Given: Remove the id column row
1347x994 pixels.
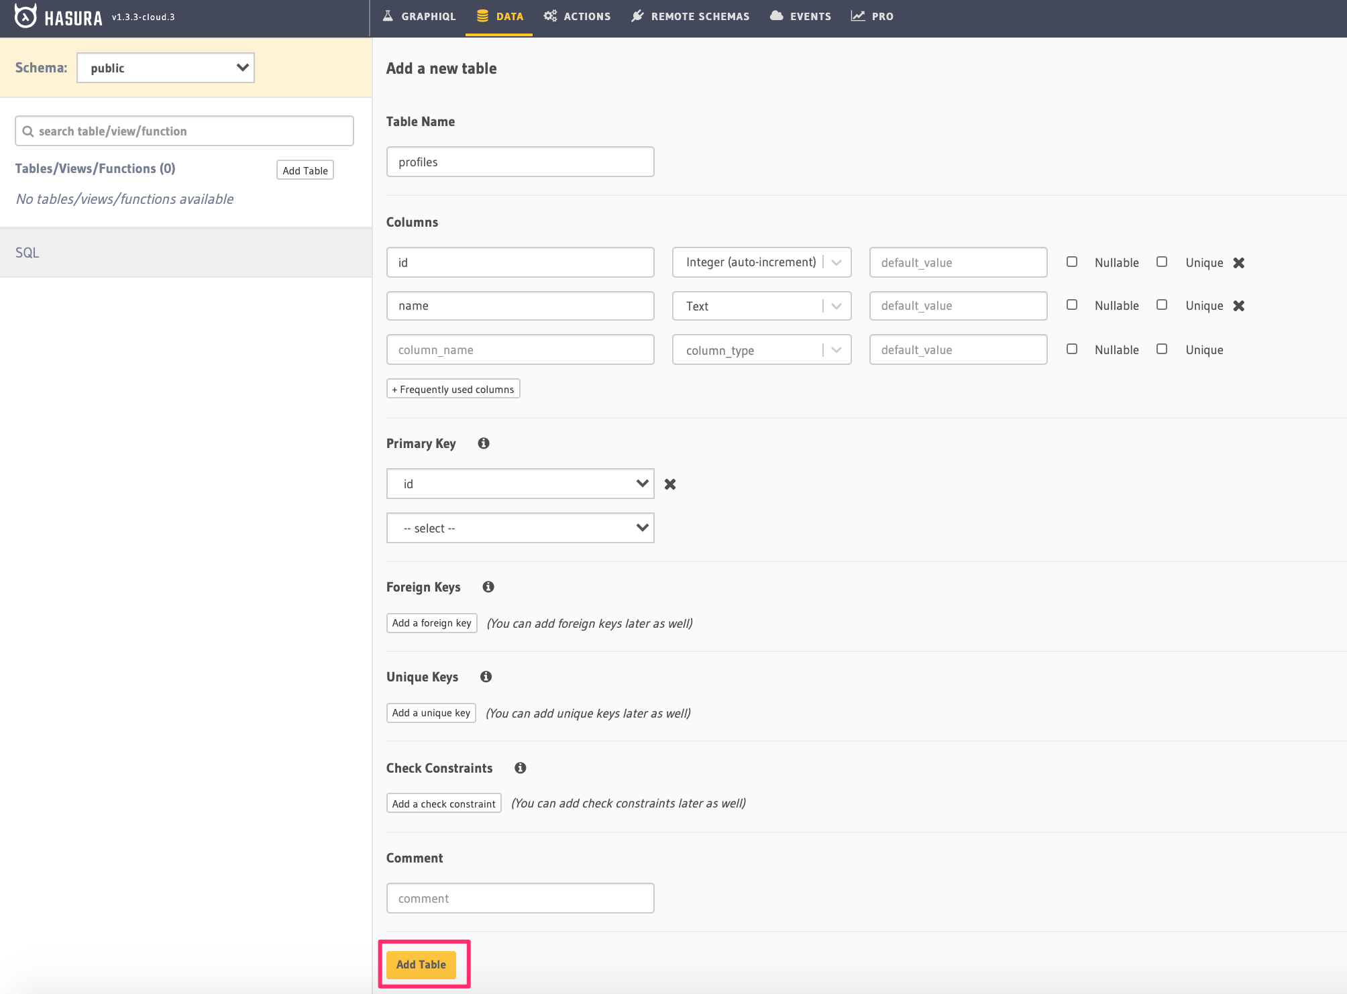Looking at the screenshot, I should click(x=1238, y=263).
